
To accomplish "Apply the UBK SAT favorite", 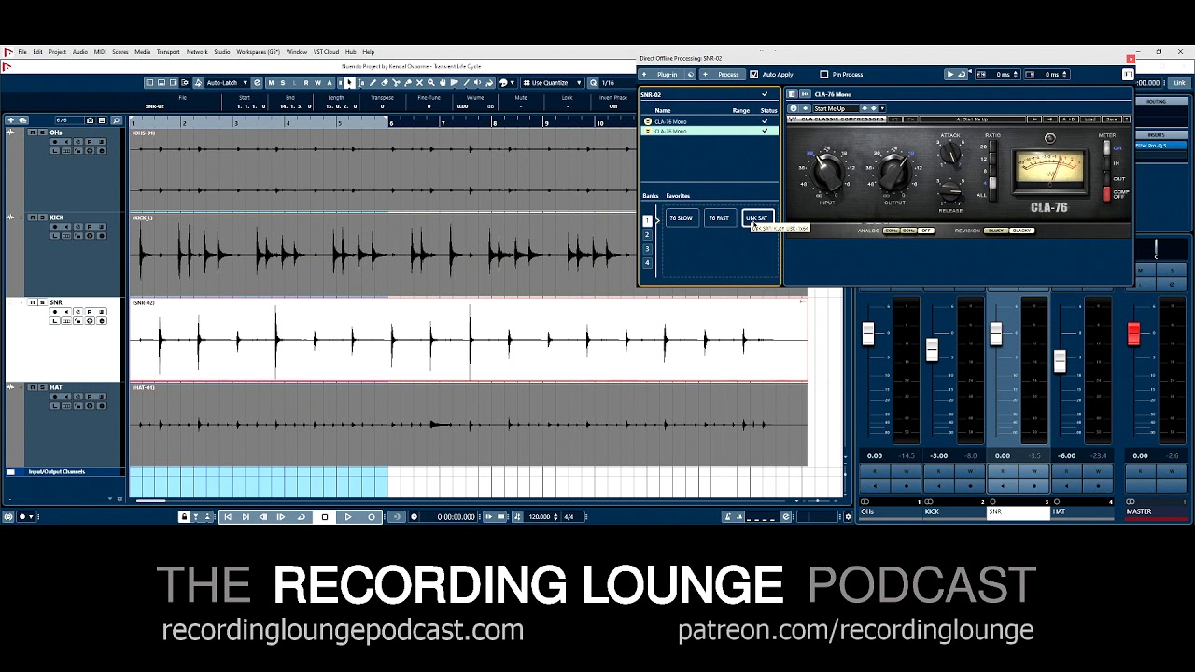I will (756, 218).
